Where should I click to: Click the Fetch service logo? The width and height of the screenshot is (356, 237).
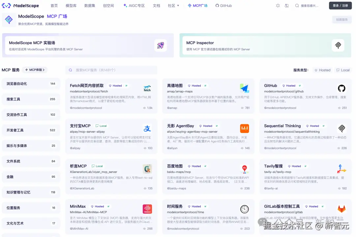point(147,89)
